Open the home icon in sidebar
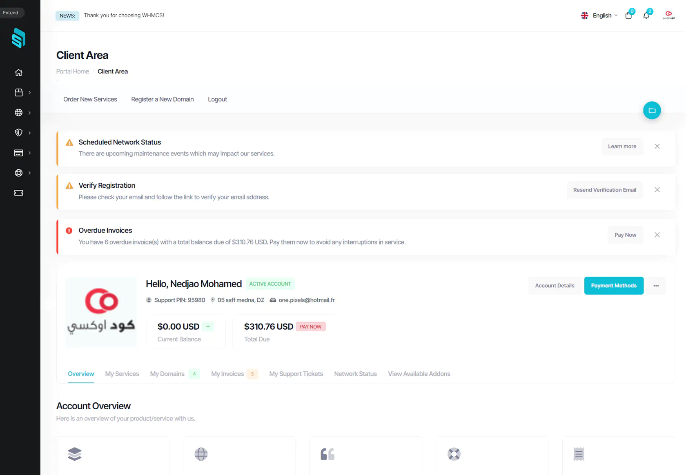Screen dimensions: 686x475 click(18, 73)
